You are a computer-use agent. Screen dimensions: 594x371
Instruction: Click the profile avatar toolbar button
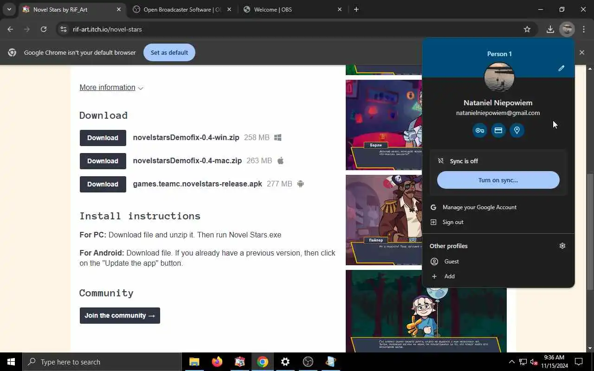[x=567, y=29]
